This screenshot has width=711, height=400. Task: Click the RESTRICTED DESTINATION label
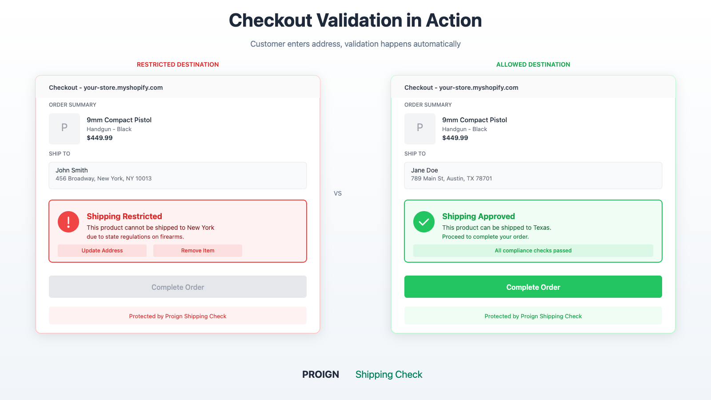point(178,64)
